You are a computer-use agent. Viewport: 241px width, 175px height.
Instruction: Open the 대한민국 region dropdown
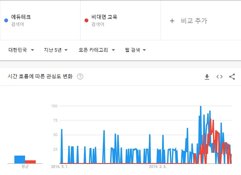[21, 50]
